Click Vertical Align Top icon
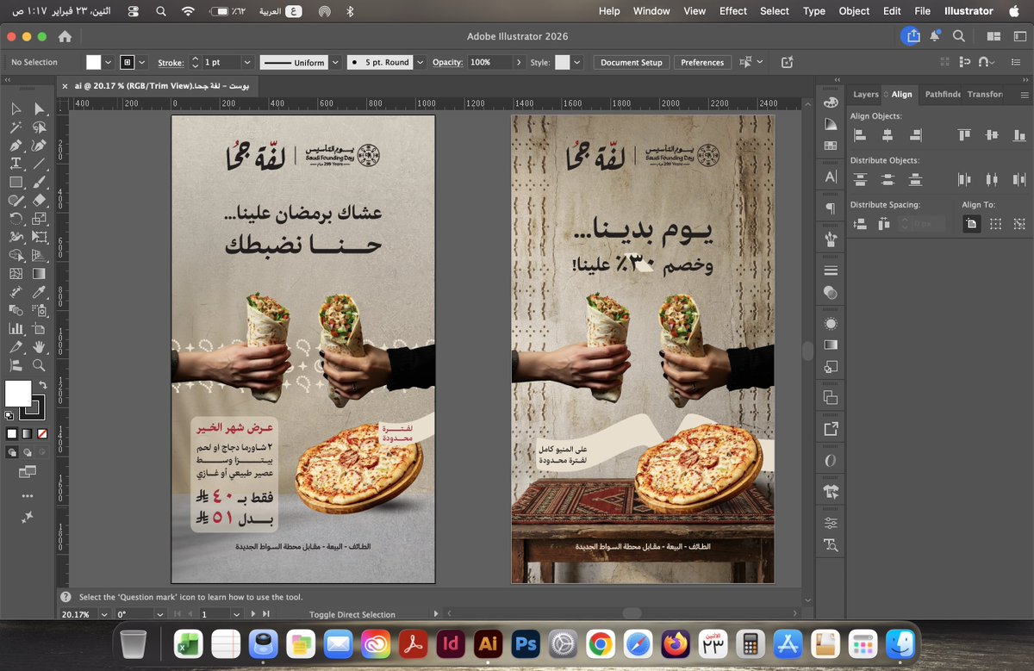Viewport: 1034px width, 671px height. point(964,134)
